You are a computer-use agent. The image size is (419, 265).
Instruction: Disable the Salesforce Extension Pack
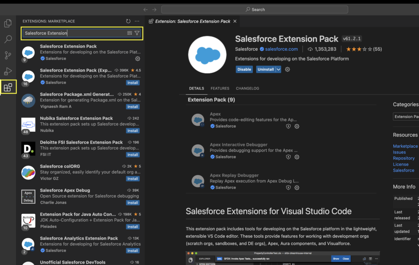(x=244, y=70)
